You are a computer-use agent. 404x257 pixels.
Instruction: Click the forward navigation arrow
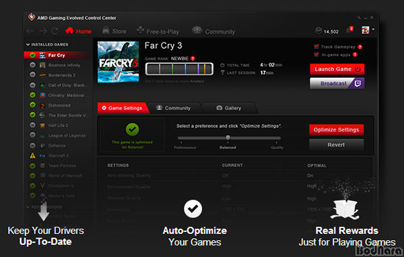click(43, 31)
